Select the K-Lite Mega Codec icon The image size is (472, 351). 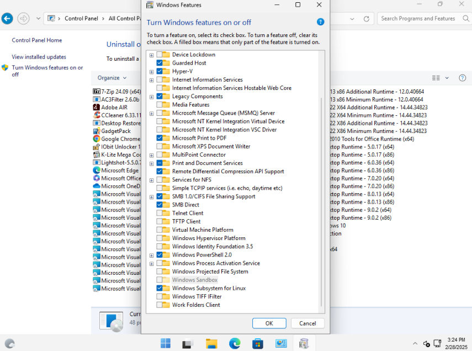click(x=96, y=155)
